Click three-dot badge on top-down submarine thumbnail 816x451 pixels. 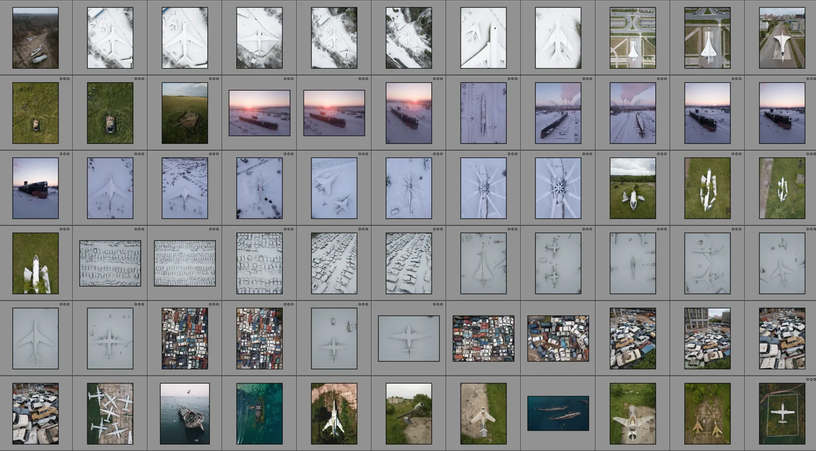click(x=512, y=79)
